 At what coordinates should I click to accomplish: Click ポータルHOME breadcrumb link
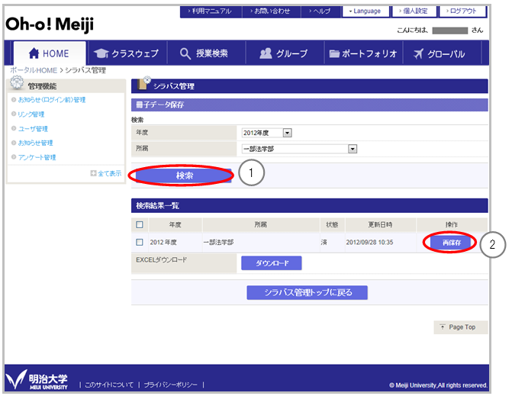pos(34,70)
